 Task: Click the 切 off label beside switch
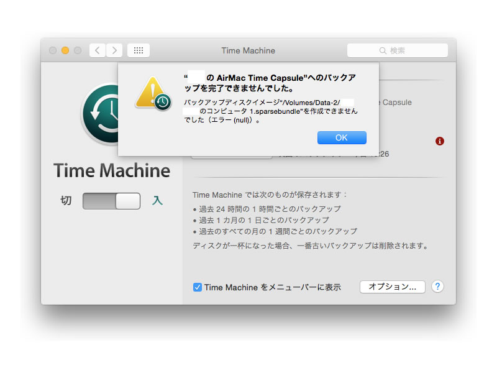(x=66, y=201)
